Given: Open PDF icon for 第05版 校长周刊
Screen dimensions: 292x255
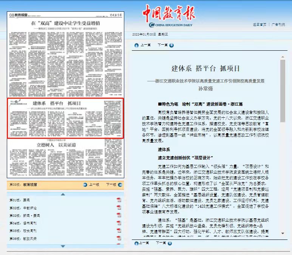Looking at the screenshot, I should [x=119, y=230].
